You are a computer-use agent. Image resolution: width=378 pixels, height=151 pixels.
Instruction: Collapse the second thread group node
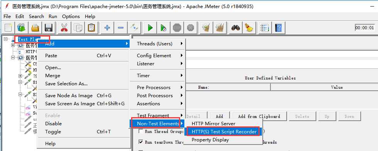13,58
